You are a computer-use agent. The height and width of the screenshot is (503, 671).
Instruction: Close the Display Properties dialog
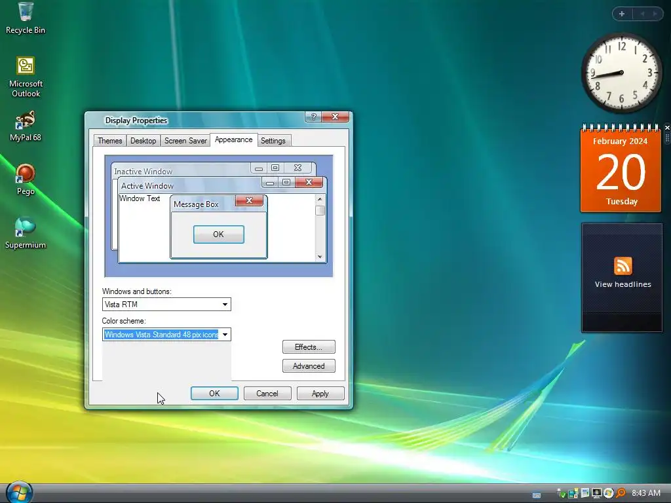335,117
